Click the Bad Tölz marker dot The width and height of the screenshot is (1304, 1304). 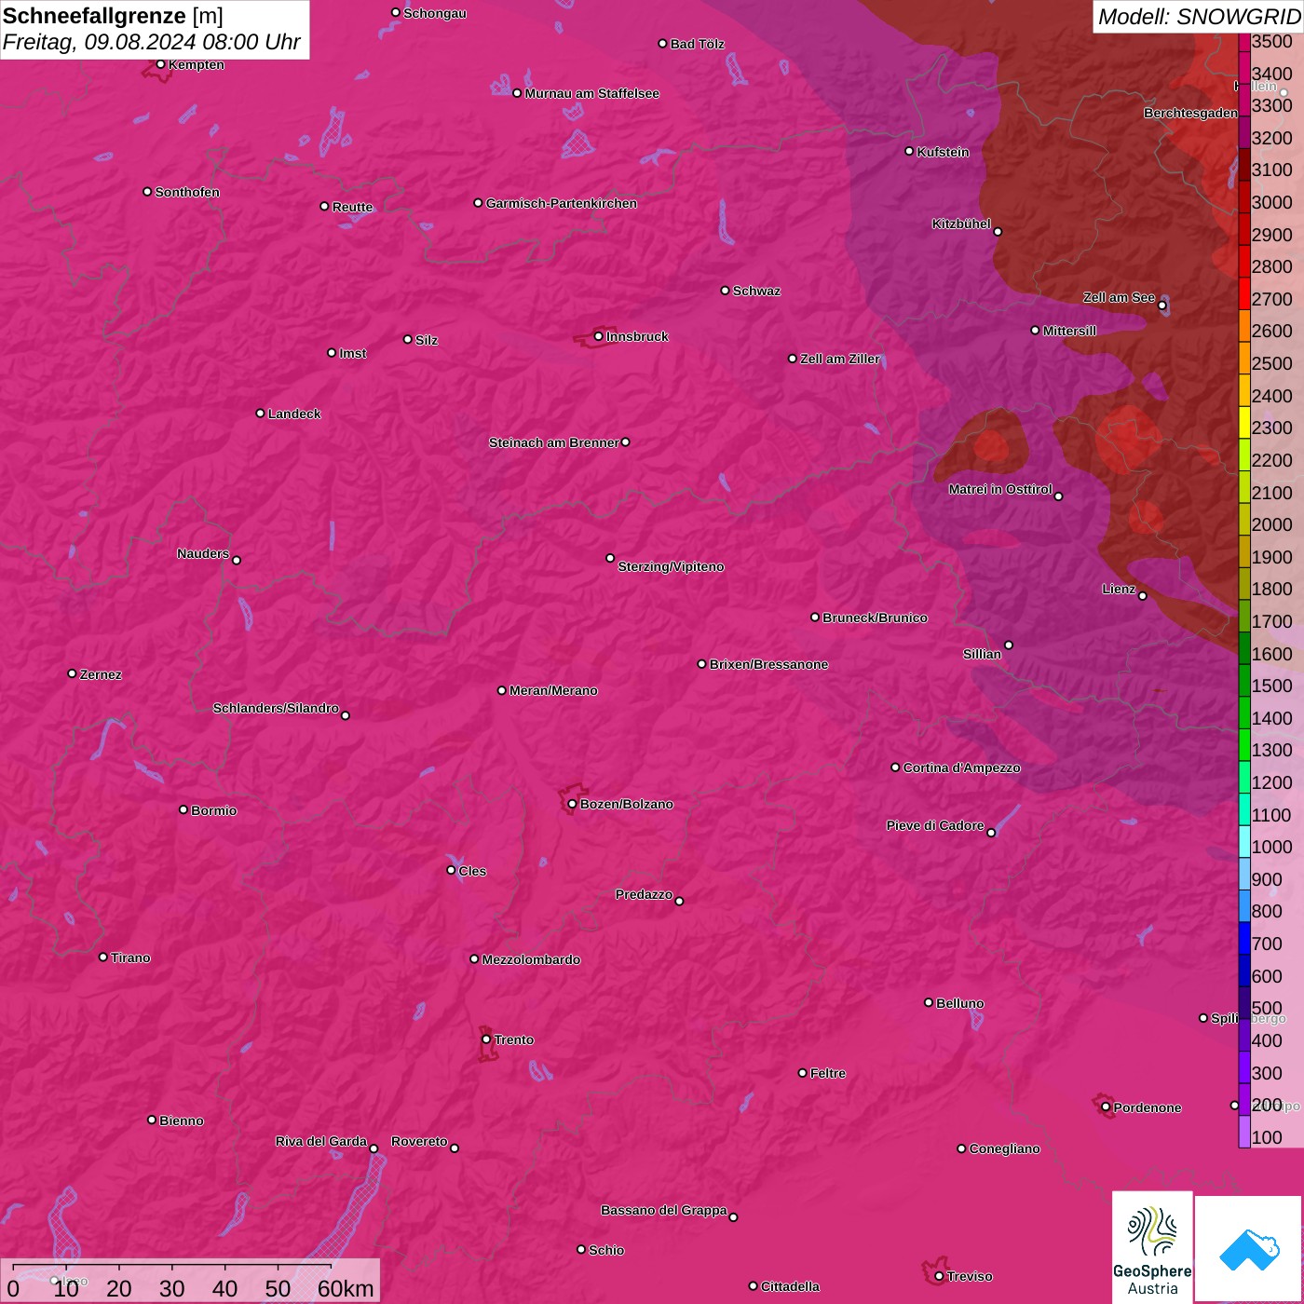tap(662, 44)
